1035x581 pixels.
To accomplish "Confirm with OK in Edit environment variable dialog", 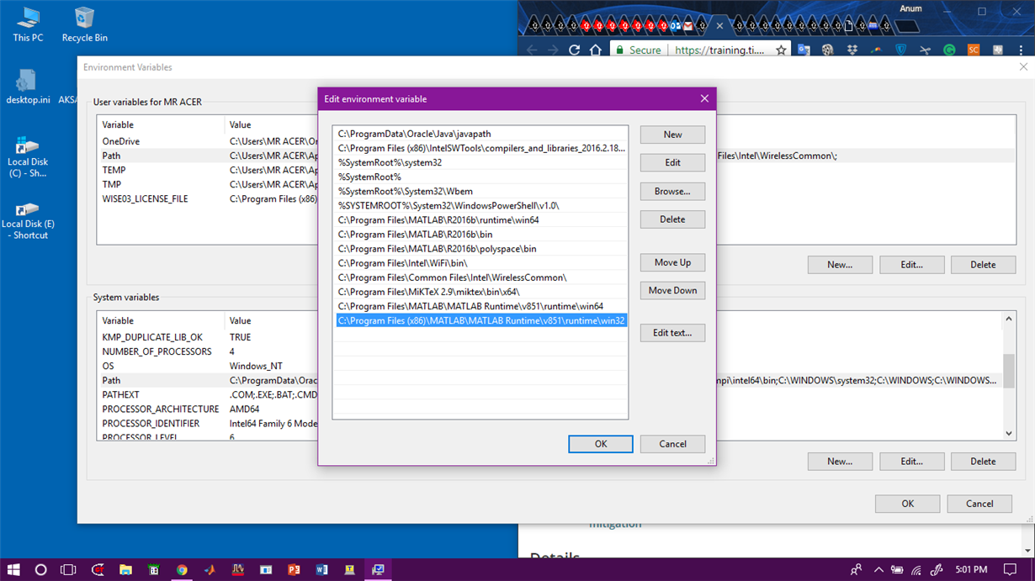I will (601, 444).
